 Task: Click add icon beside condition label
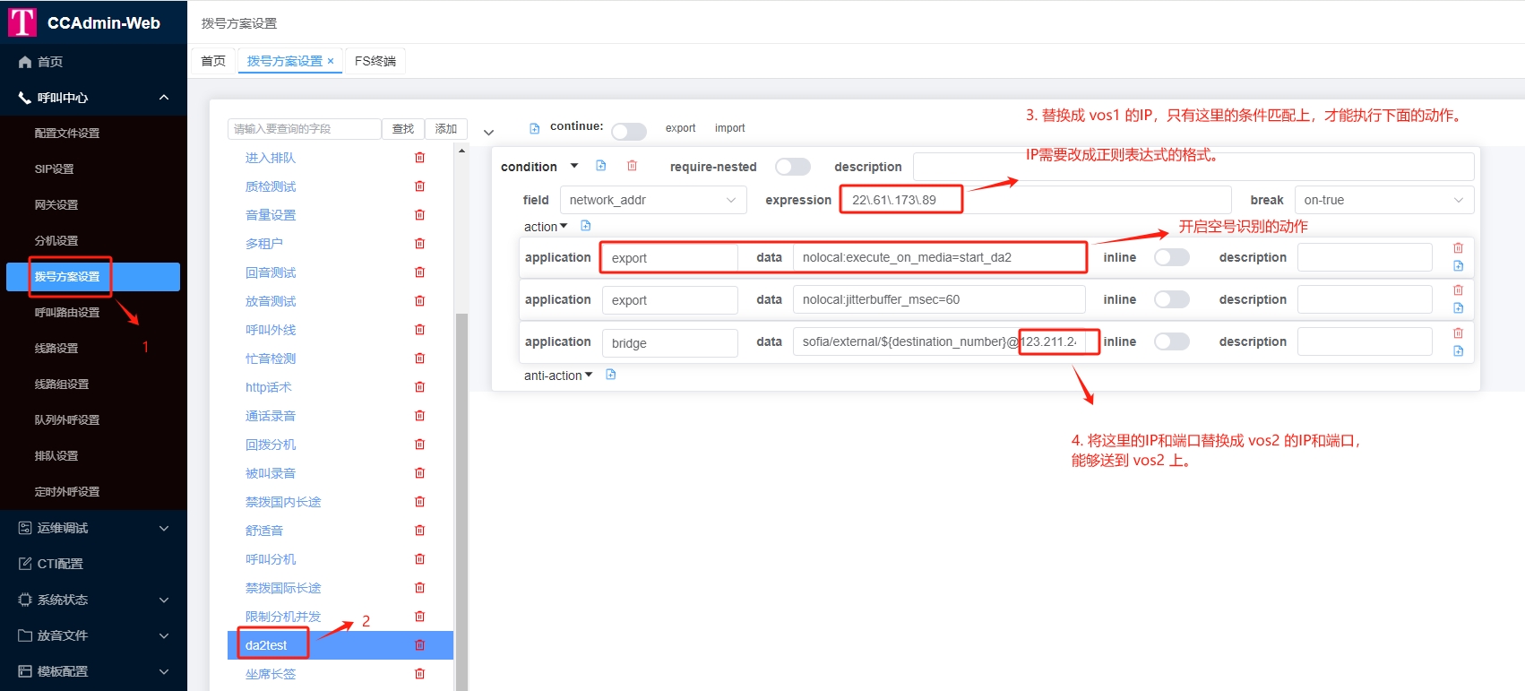(601, 166)
